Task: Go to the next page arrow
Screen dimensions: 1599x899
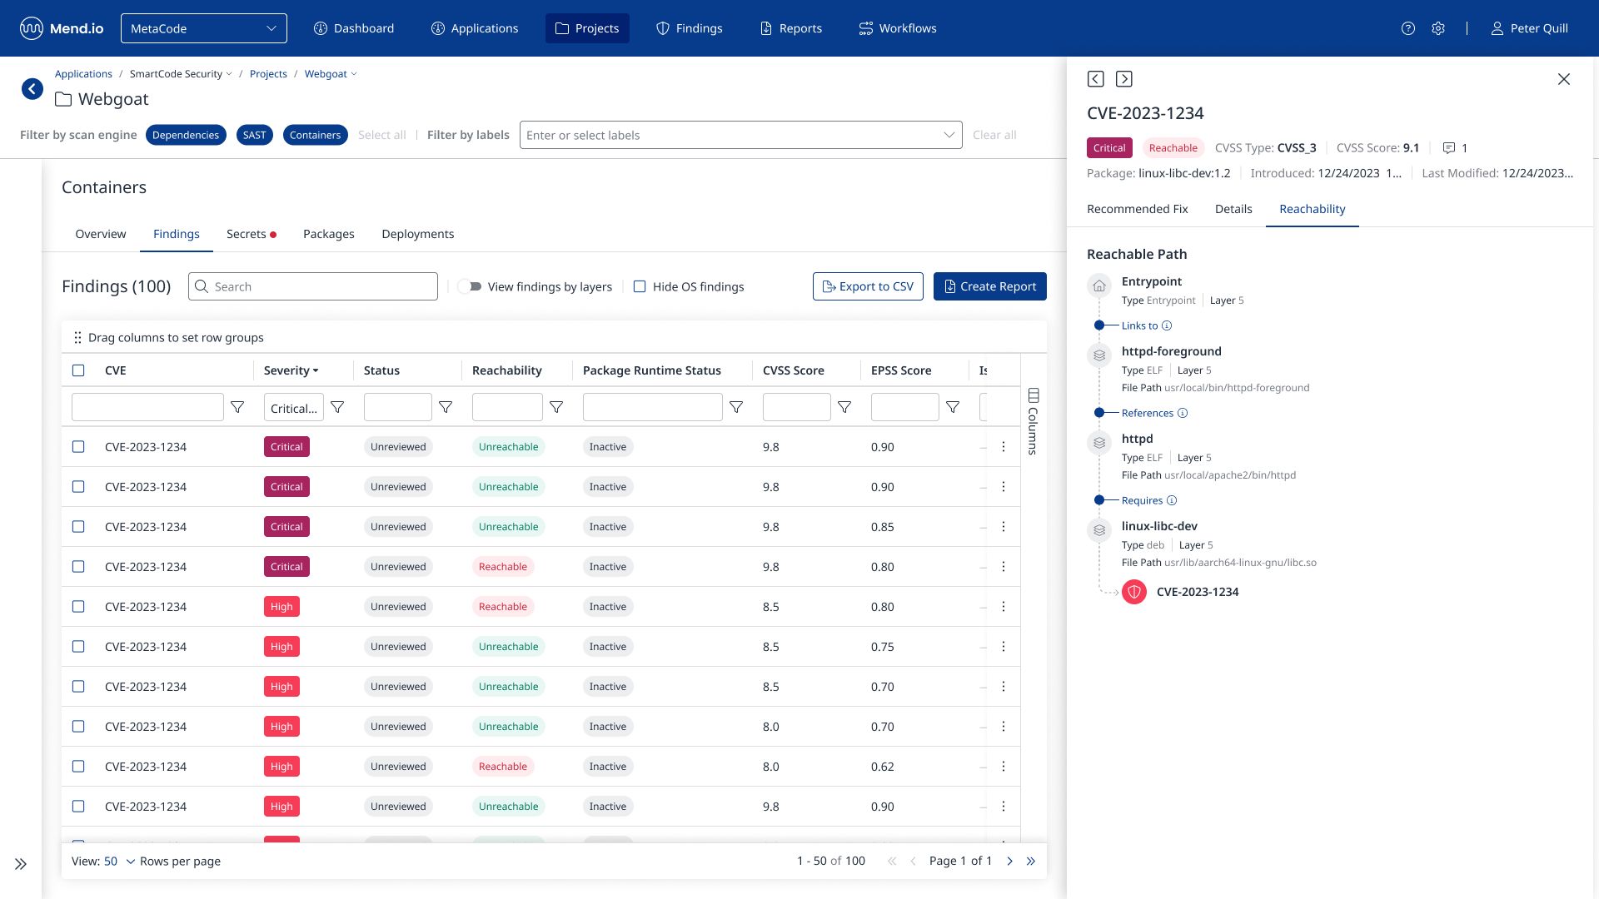Action: (x=1009, y=862)
